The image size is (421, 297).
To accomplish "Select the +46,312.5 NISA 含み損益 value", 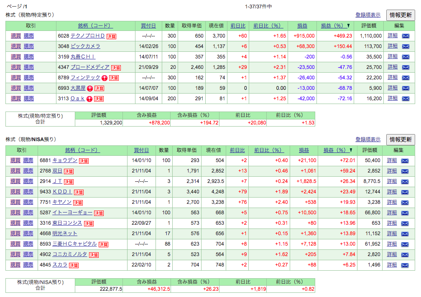I will (159, 289).
